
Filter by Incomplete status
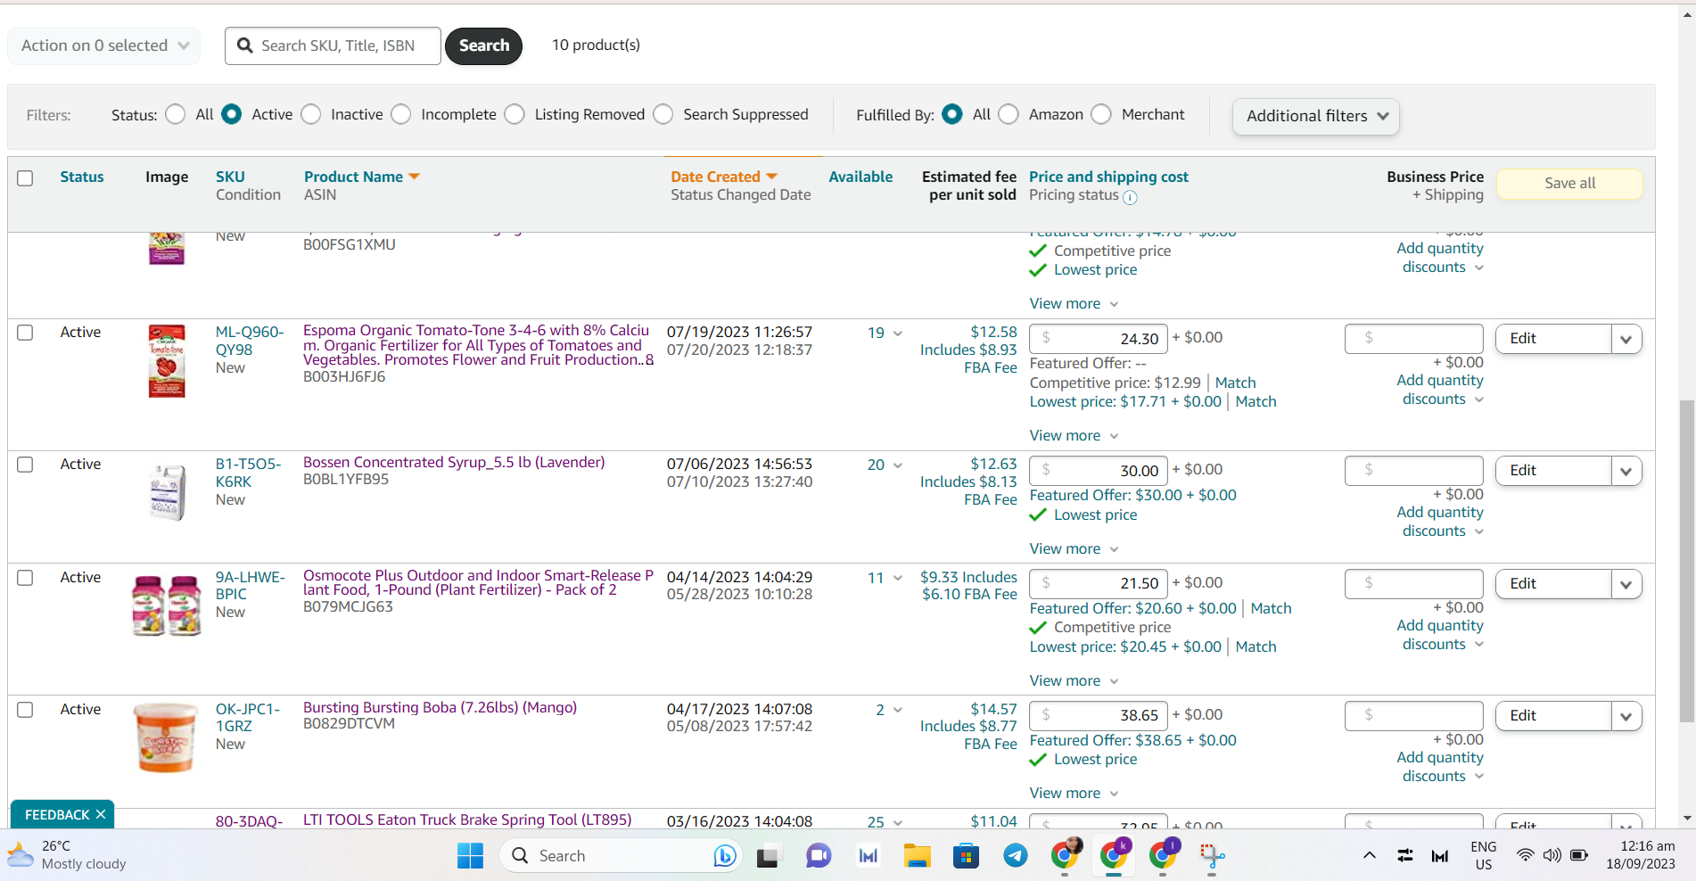click(401, 114)
